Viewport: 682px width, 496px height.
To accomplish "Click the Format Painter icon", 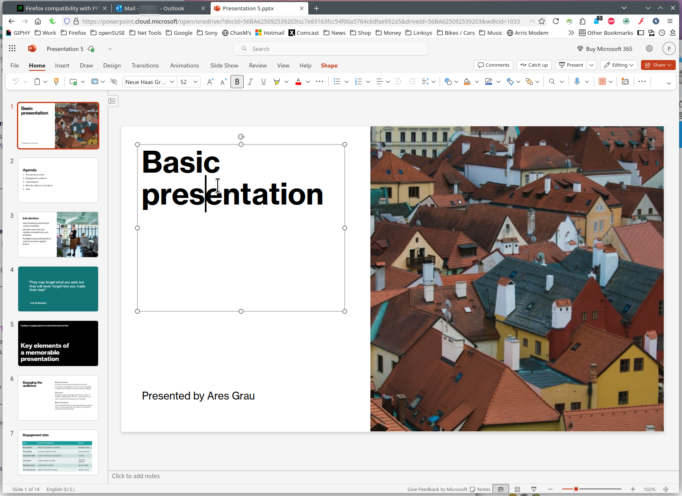I will coord(56,82).
